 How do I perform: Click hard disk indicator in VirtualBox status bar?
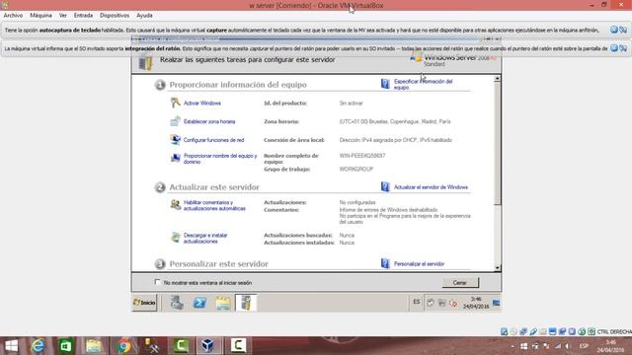tap(505, 331)
